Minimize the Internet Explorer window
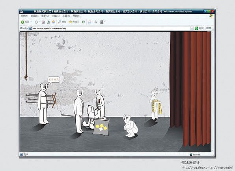The image size is (235, 171). (x=205, y=11)
